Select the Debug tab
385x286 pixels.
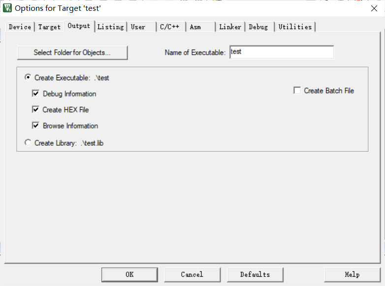259,27
